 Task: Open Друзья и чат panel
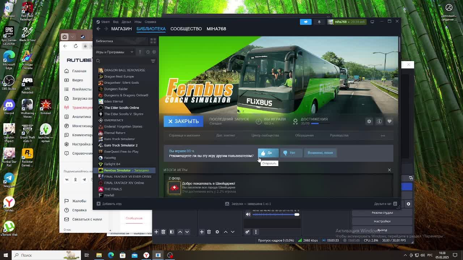tap(386, 204)
